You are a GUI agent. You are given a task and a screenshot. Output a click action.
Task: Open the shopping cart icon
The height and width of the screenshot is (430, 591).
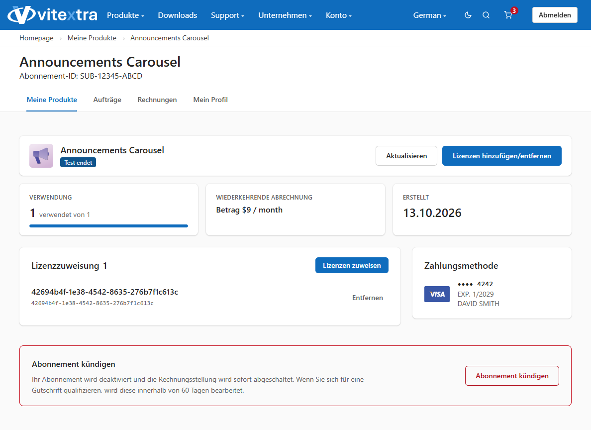click(508, 15)
